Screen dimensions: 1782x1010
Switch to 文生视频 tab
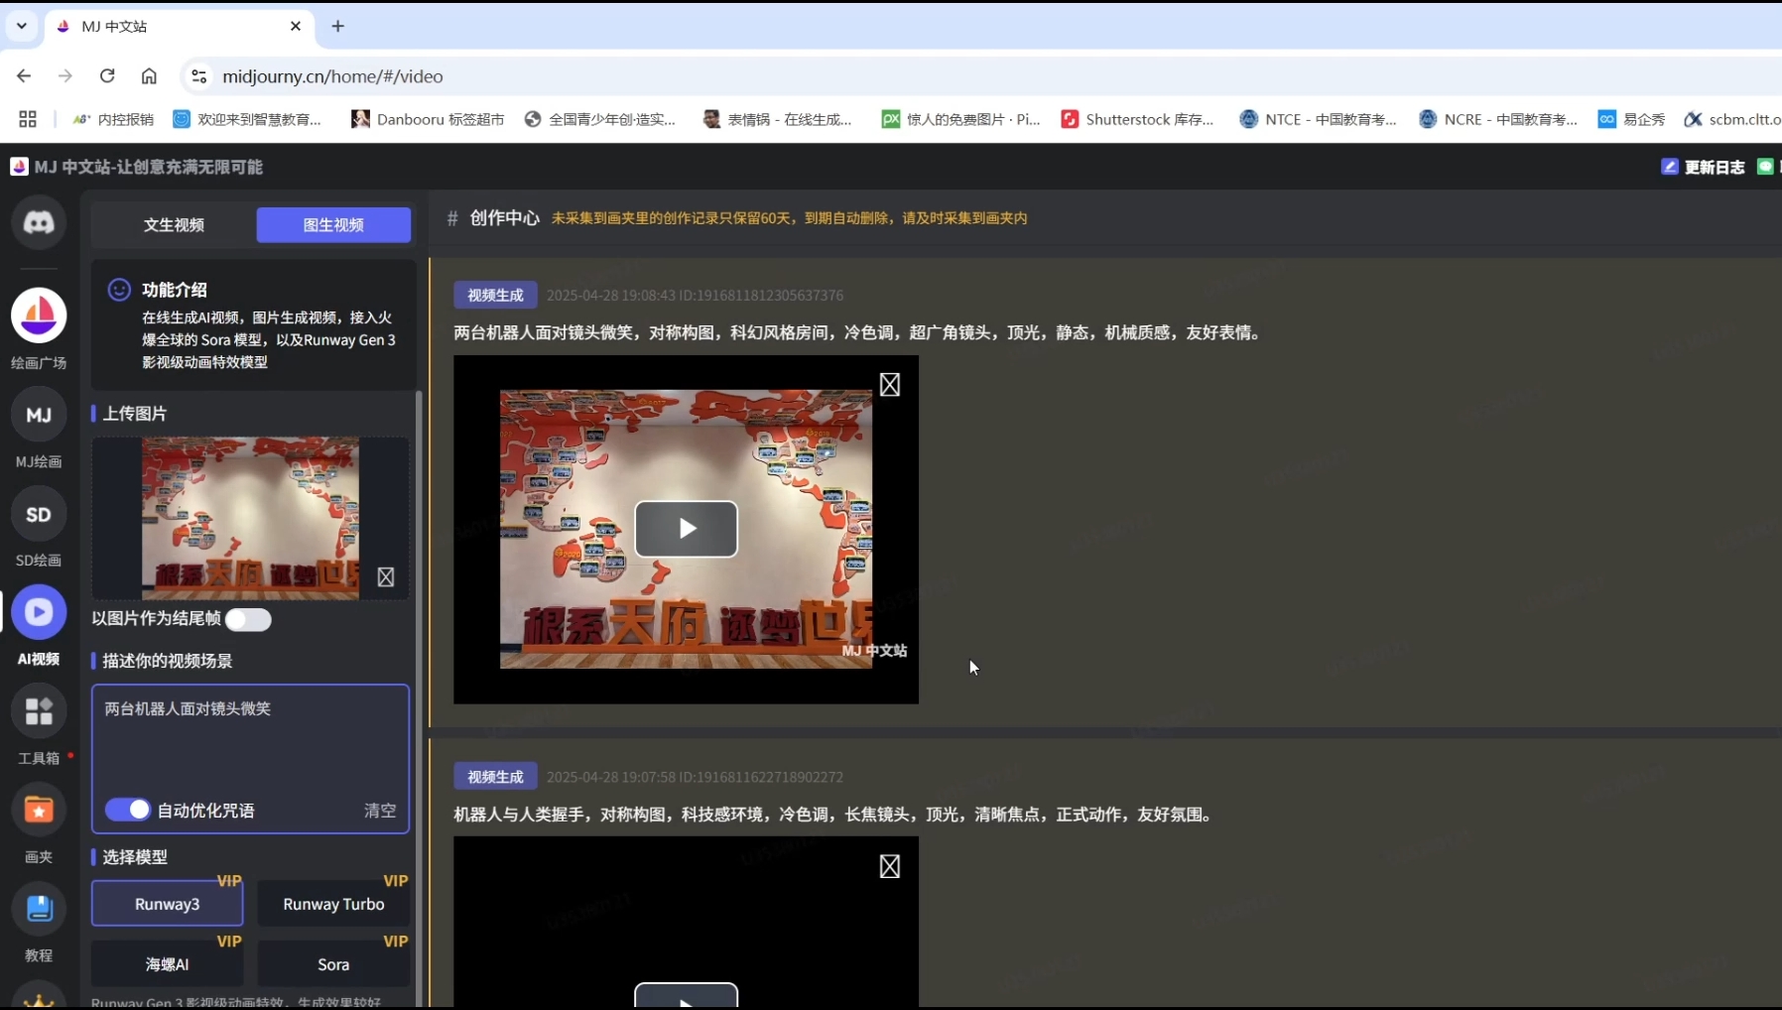click(x=174, y=225)
